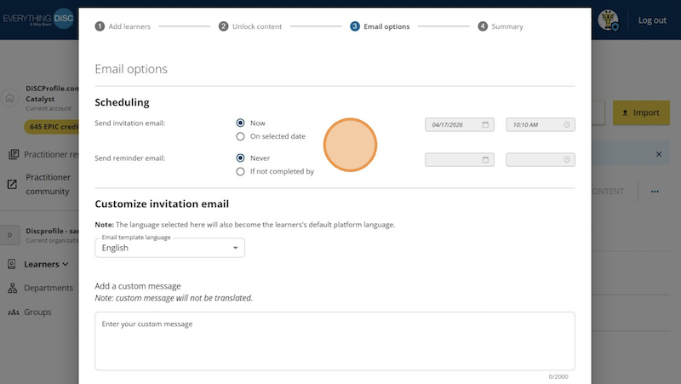Screen dimensions: 681x384
Task: Click the 645 EPIC credits badge
Action: pyautogui.click(x=52, y=126)
